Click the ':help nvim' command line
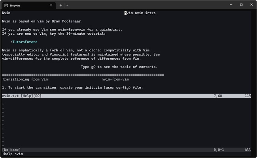The image size is (257, 158). point(13,154)
